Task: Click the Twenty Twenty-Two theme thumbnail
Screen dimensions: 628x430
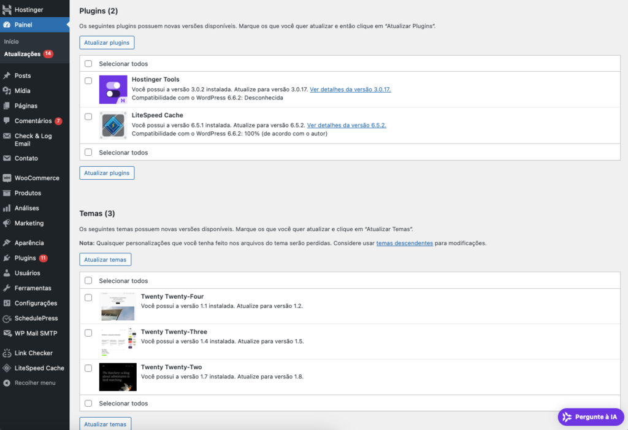Action: pyautogui.click(x=117, y=376)
